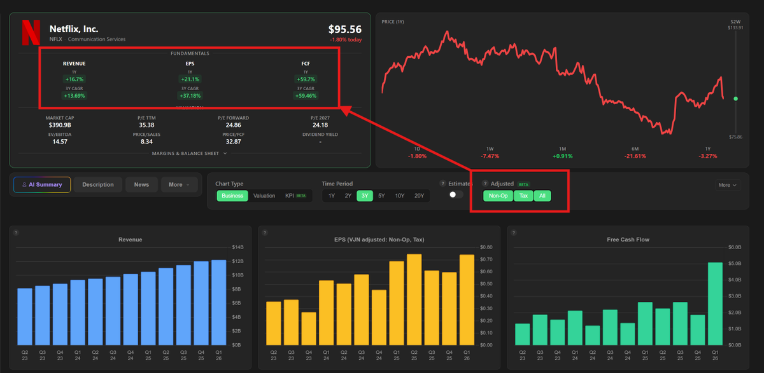Viewport: 764px width, 373px height.
Task: Click the AI Summary sparkle icon
Action: (24, 185)
